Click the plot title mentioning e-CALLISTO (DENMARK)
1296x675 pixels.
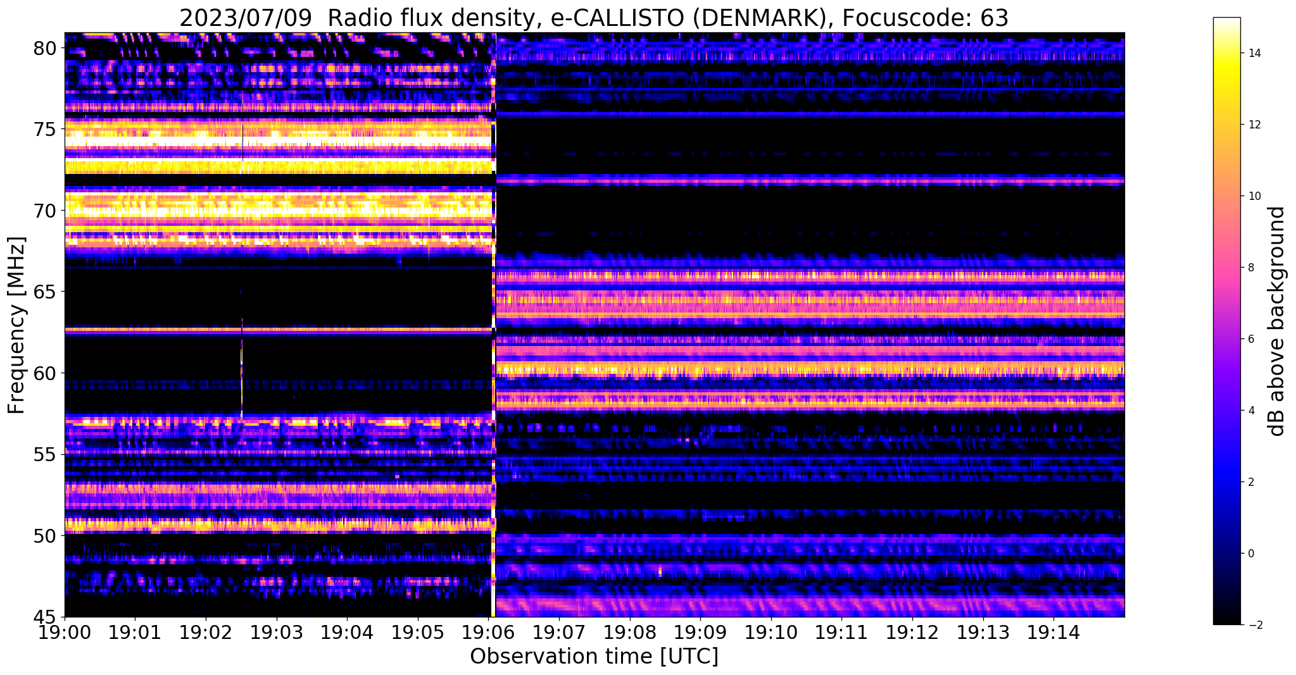[594, 18]
